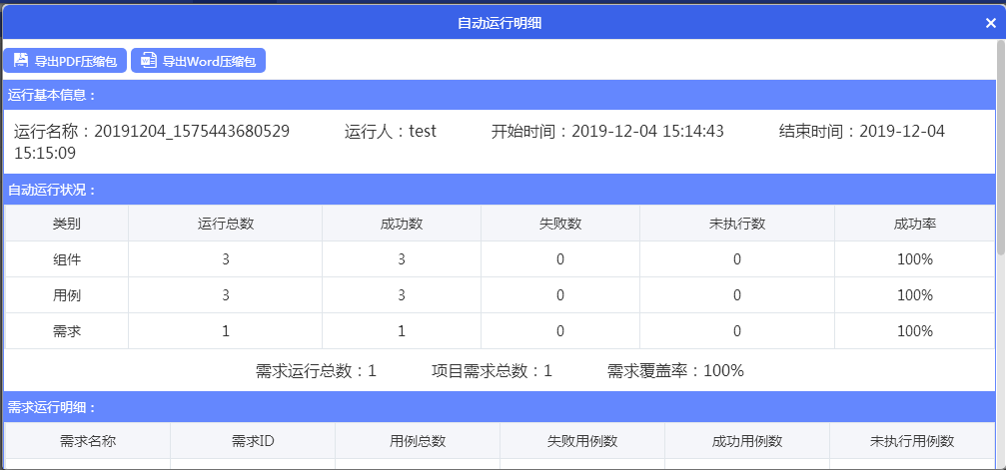Select the 需求运行明细 section header
Image resolution: width=1006 pixels, height=470 pixels.
pyautogui.click(x=52, y=407)
